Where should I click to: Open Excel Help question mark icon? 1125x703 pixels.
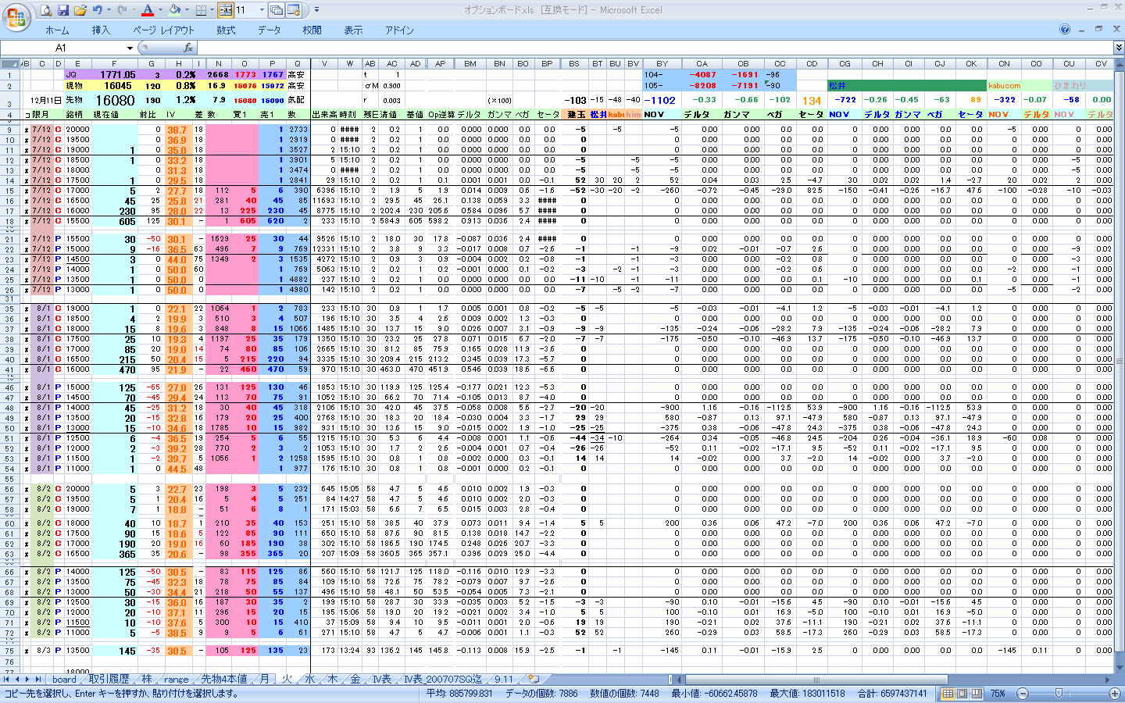click(1065, 29)
